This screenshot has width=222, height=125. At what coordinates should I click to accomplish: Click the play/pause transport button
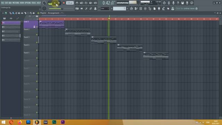pos(55,3)
